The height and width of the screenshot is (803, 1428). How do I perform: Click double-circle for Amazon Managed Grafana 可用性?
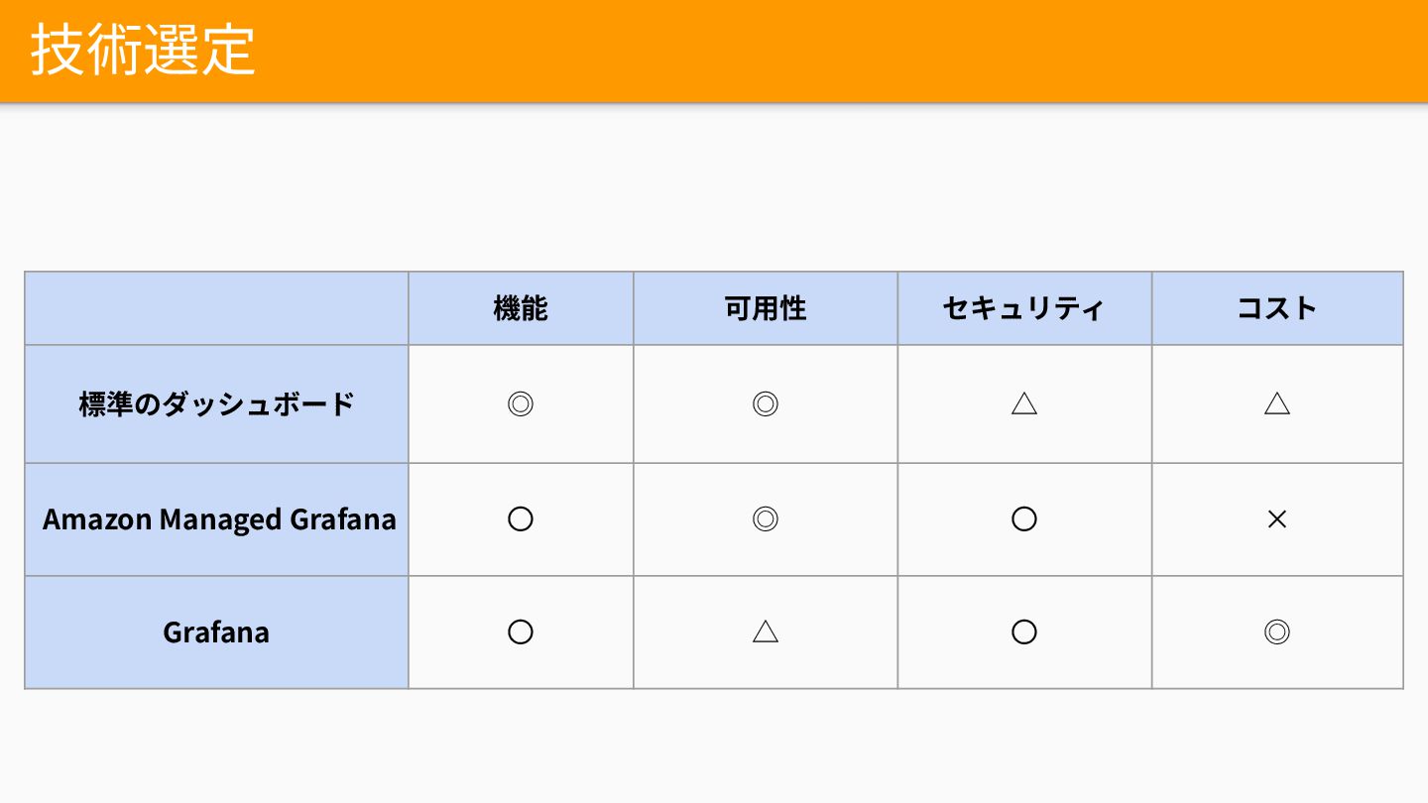[x=766, y=518]
